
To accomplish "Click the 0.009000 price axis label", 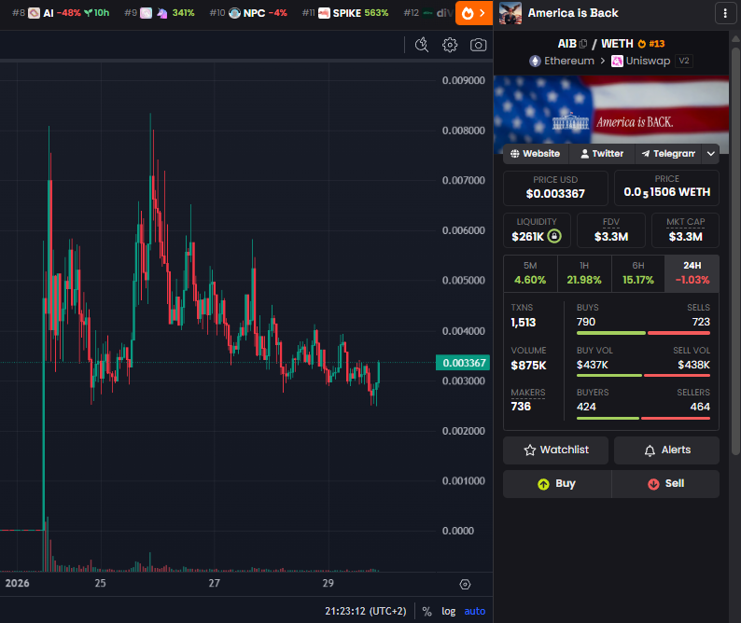I will 463,80.
